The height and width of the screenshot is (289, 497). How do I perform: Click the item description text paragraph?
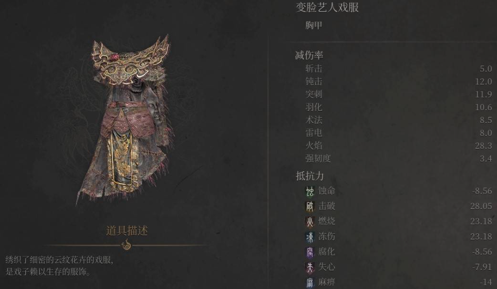point(59,266)
